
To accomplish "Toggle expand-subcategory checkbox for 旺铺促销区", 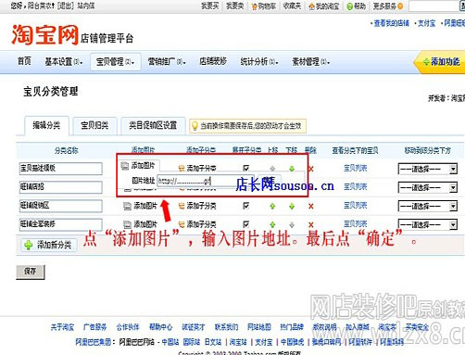I will pos(246,206).
